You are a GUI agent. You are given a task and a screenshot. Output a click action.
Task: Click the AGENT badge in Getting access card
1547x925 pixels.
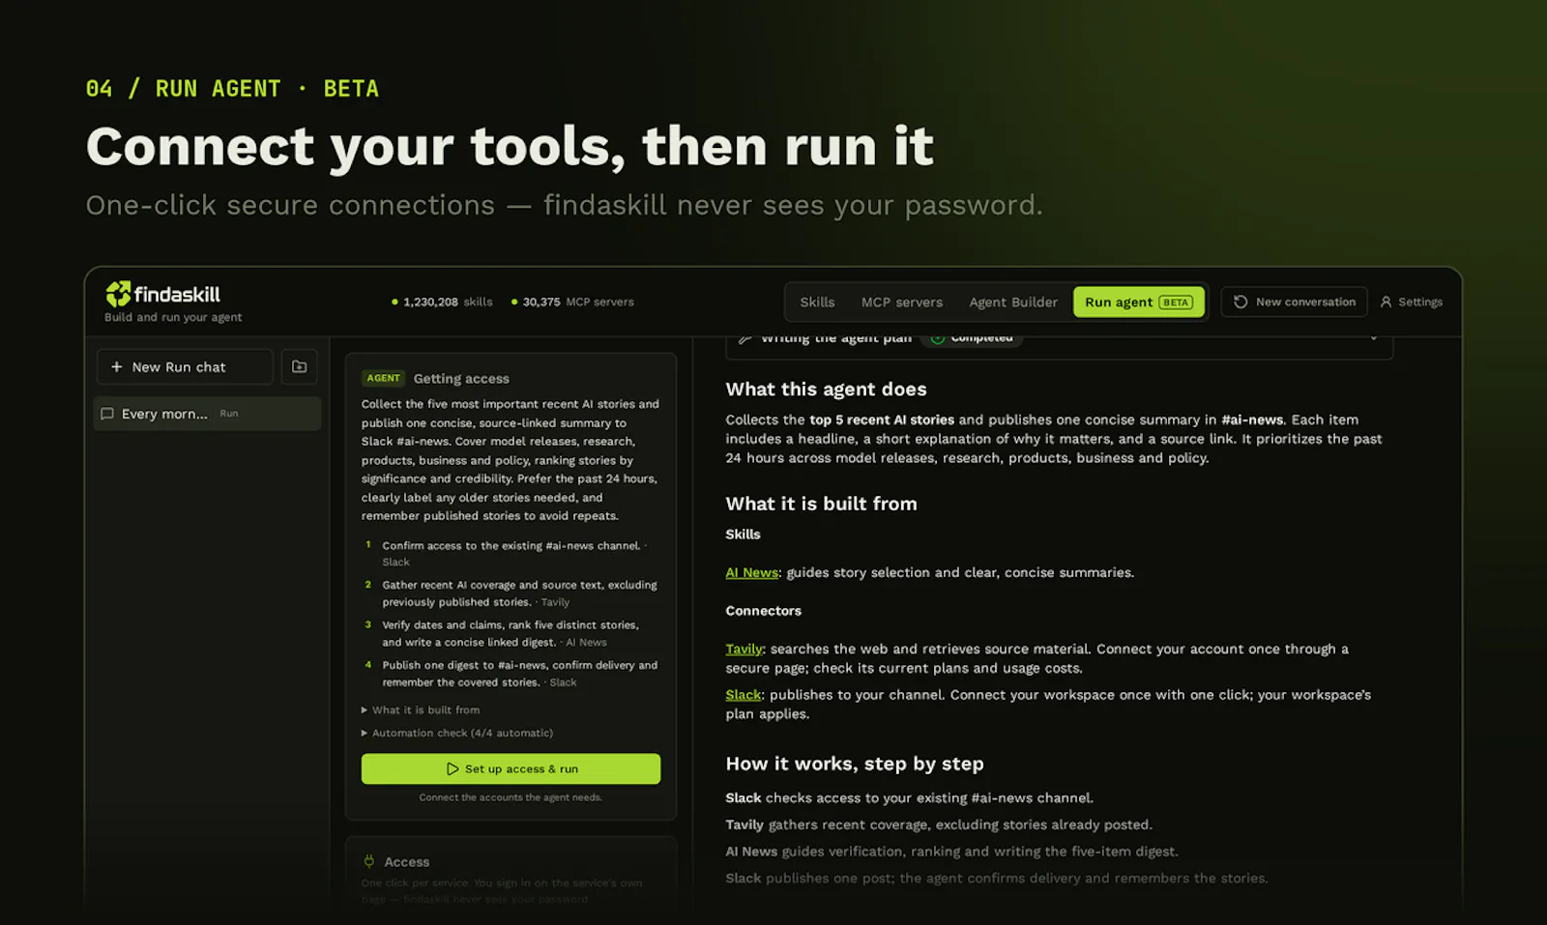(383, 378)
